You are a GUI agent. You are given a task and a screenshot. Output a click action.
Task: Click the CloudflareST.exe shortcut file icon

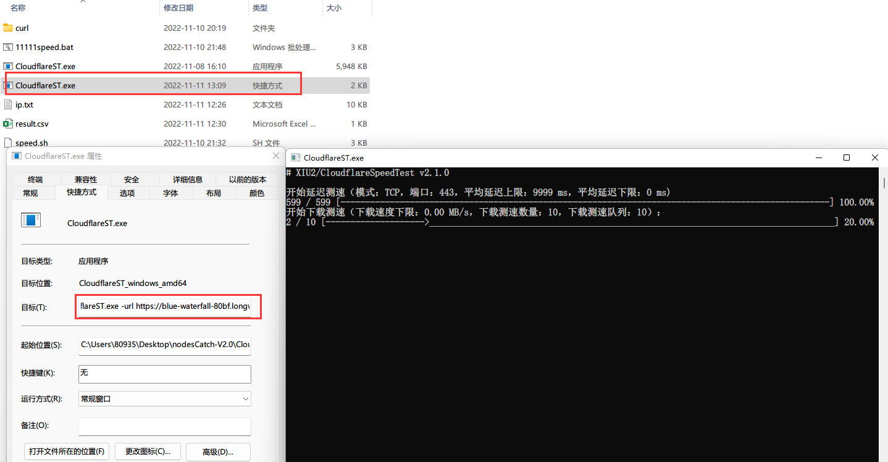[8, 85]
